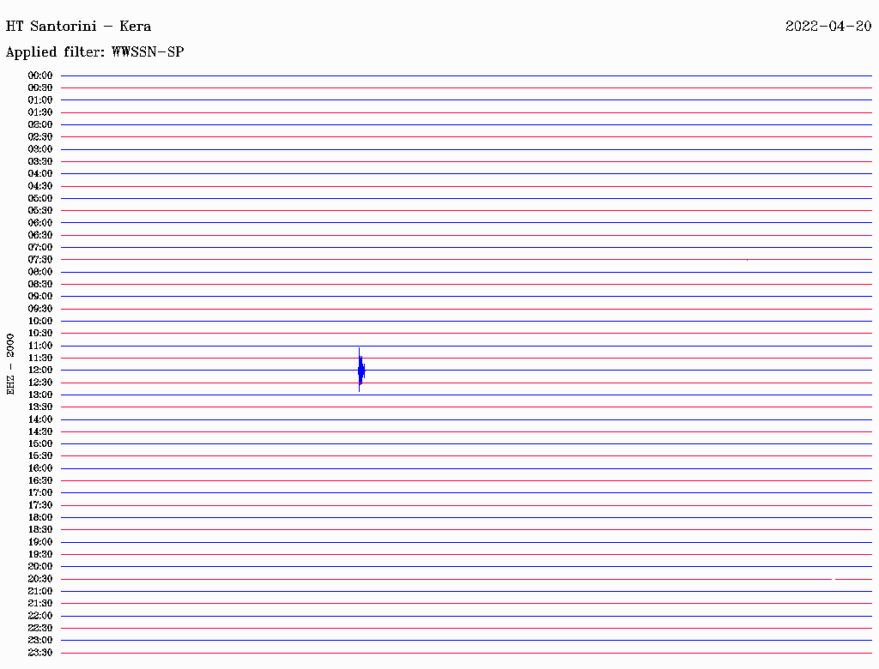Screen dimensions: 879x669
Task: Click the 07:00 time label
Action: click(40, 248)
